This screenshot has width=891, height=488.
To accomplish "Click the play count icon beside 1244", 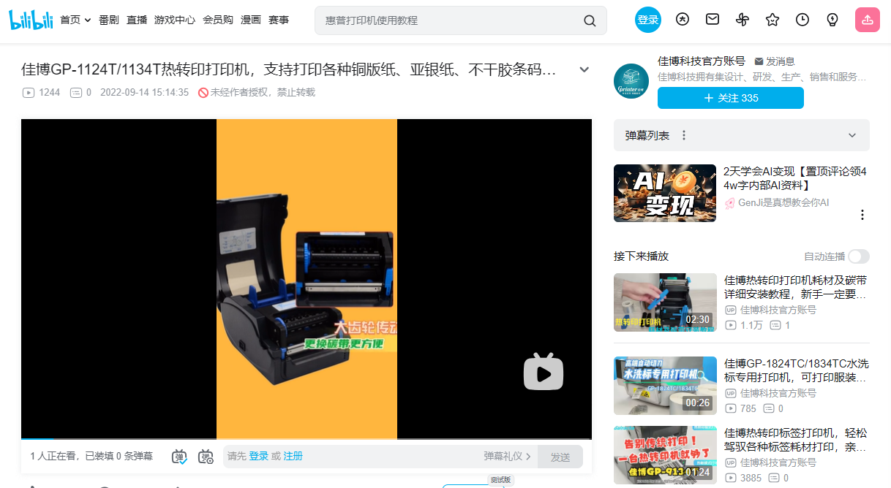I will (x=29, y=93).
